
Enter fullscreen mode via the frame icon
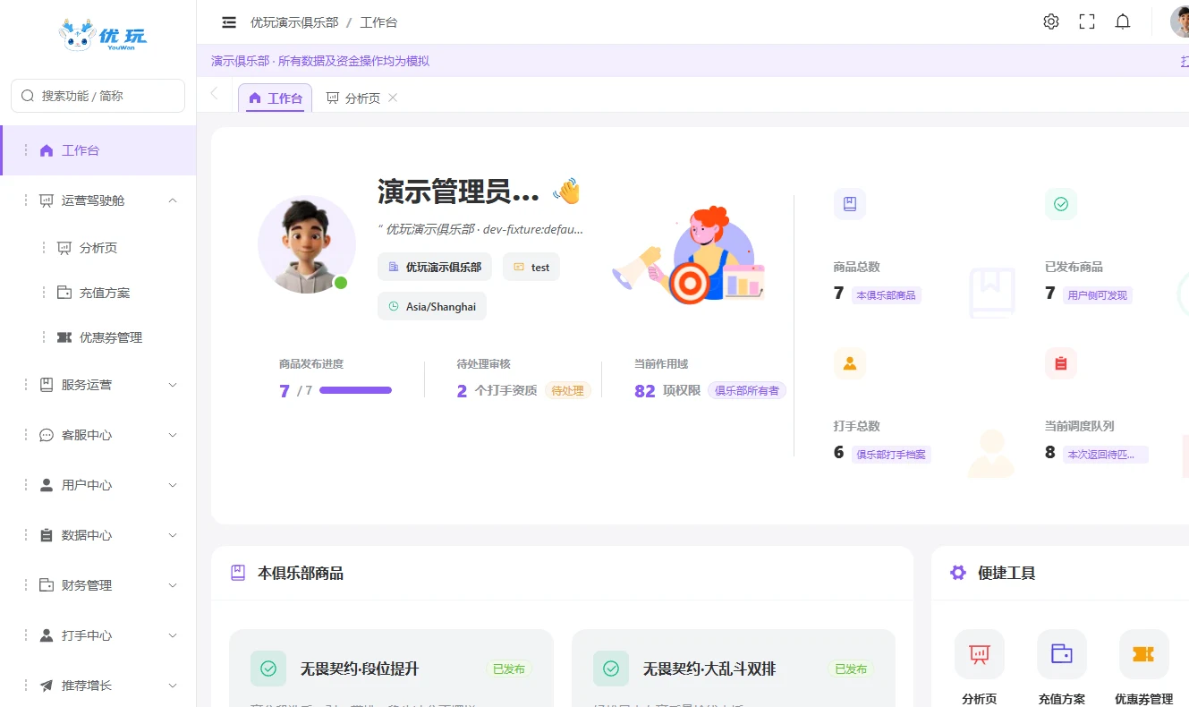1087,22
